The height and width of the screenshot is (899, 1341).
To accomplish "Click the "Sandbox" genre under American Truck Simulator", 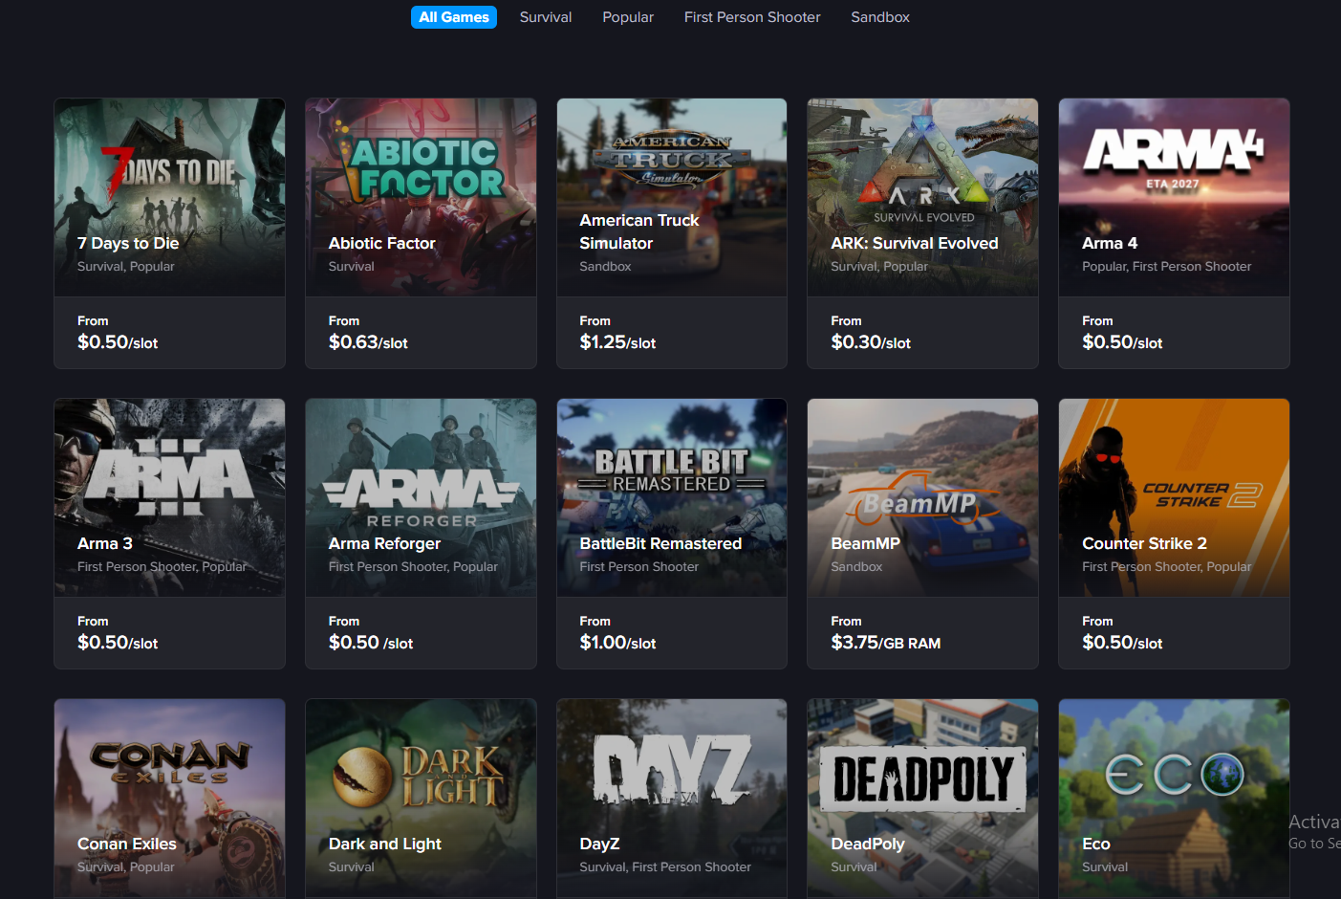I will tap(605, 266).
